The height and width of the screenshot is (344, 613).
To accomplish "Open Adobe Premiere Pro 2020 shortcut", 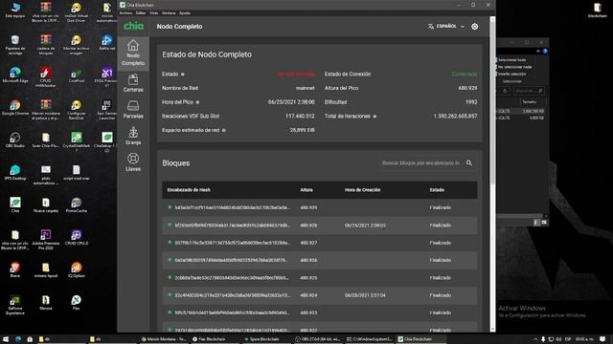I will (46, 239).
